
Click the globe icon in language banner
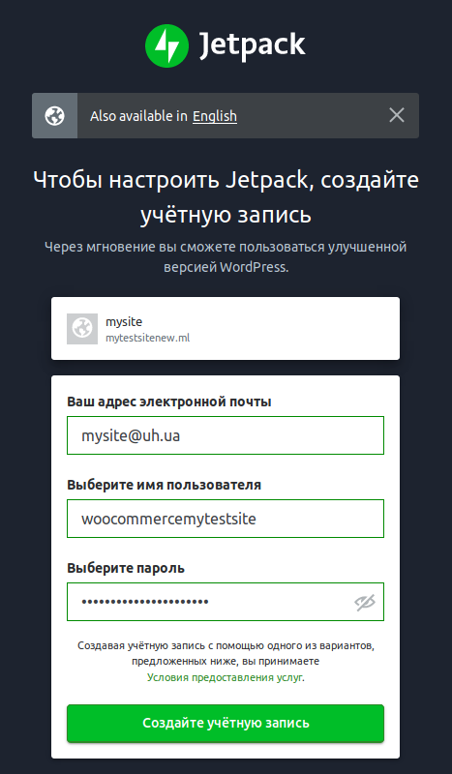[55, 116]
